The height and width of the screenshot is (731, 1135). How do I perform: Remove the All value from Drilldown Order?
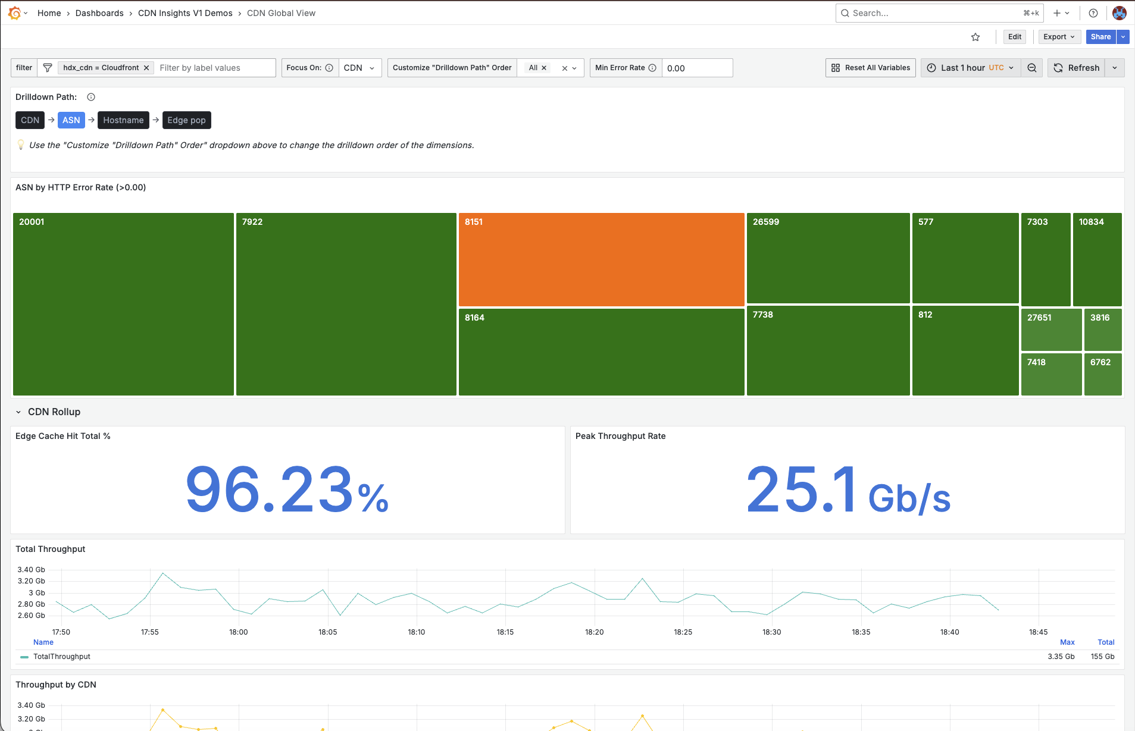(x=544, y=68)
